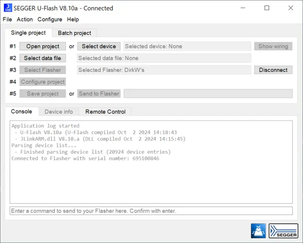
Task: Click the Show wiring button
Action: [273, 46]
